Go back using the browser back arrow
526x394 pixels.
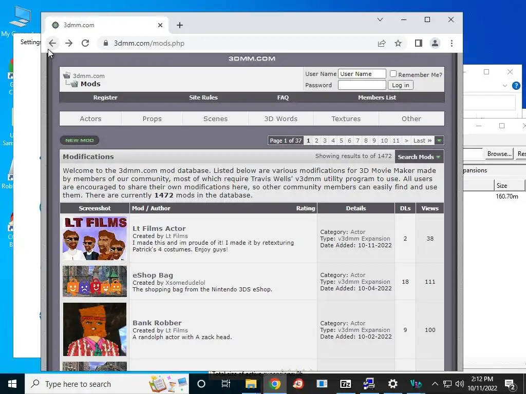[x=52, y=43]
